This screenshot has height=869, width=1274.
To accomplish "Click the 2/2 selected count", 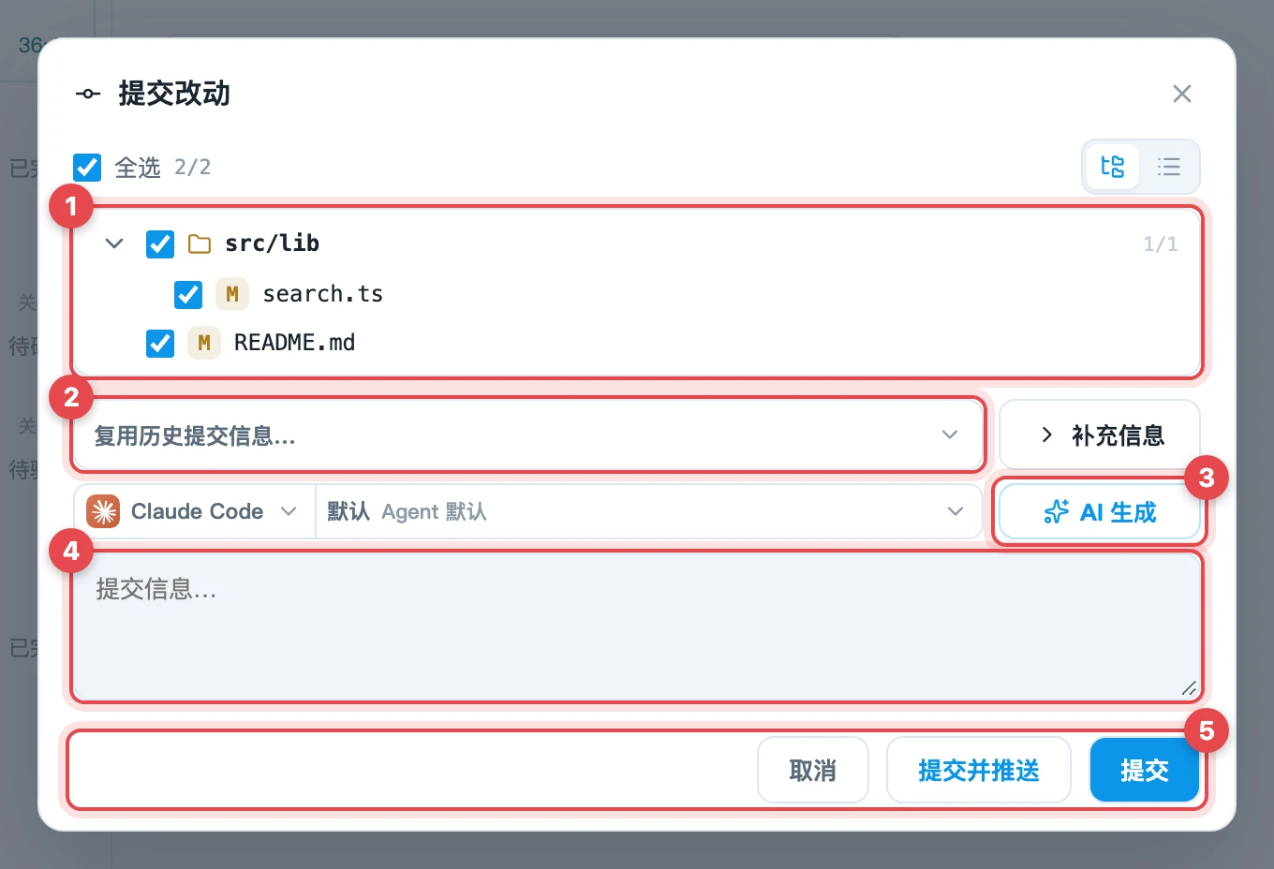I will pyautogui.click(x=192, y=168).
